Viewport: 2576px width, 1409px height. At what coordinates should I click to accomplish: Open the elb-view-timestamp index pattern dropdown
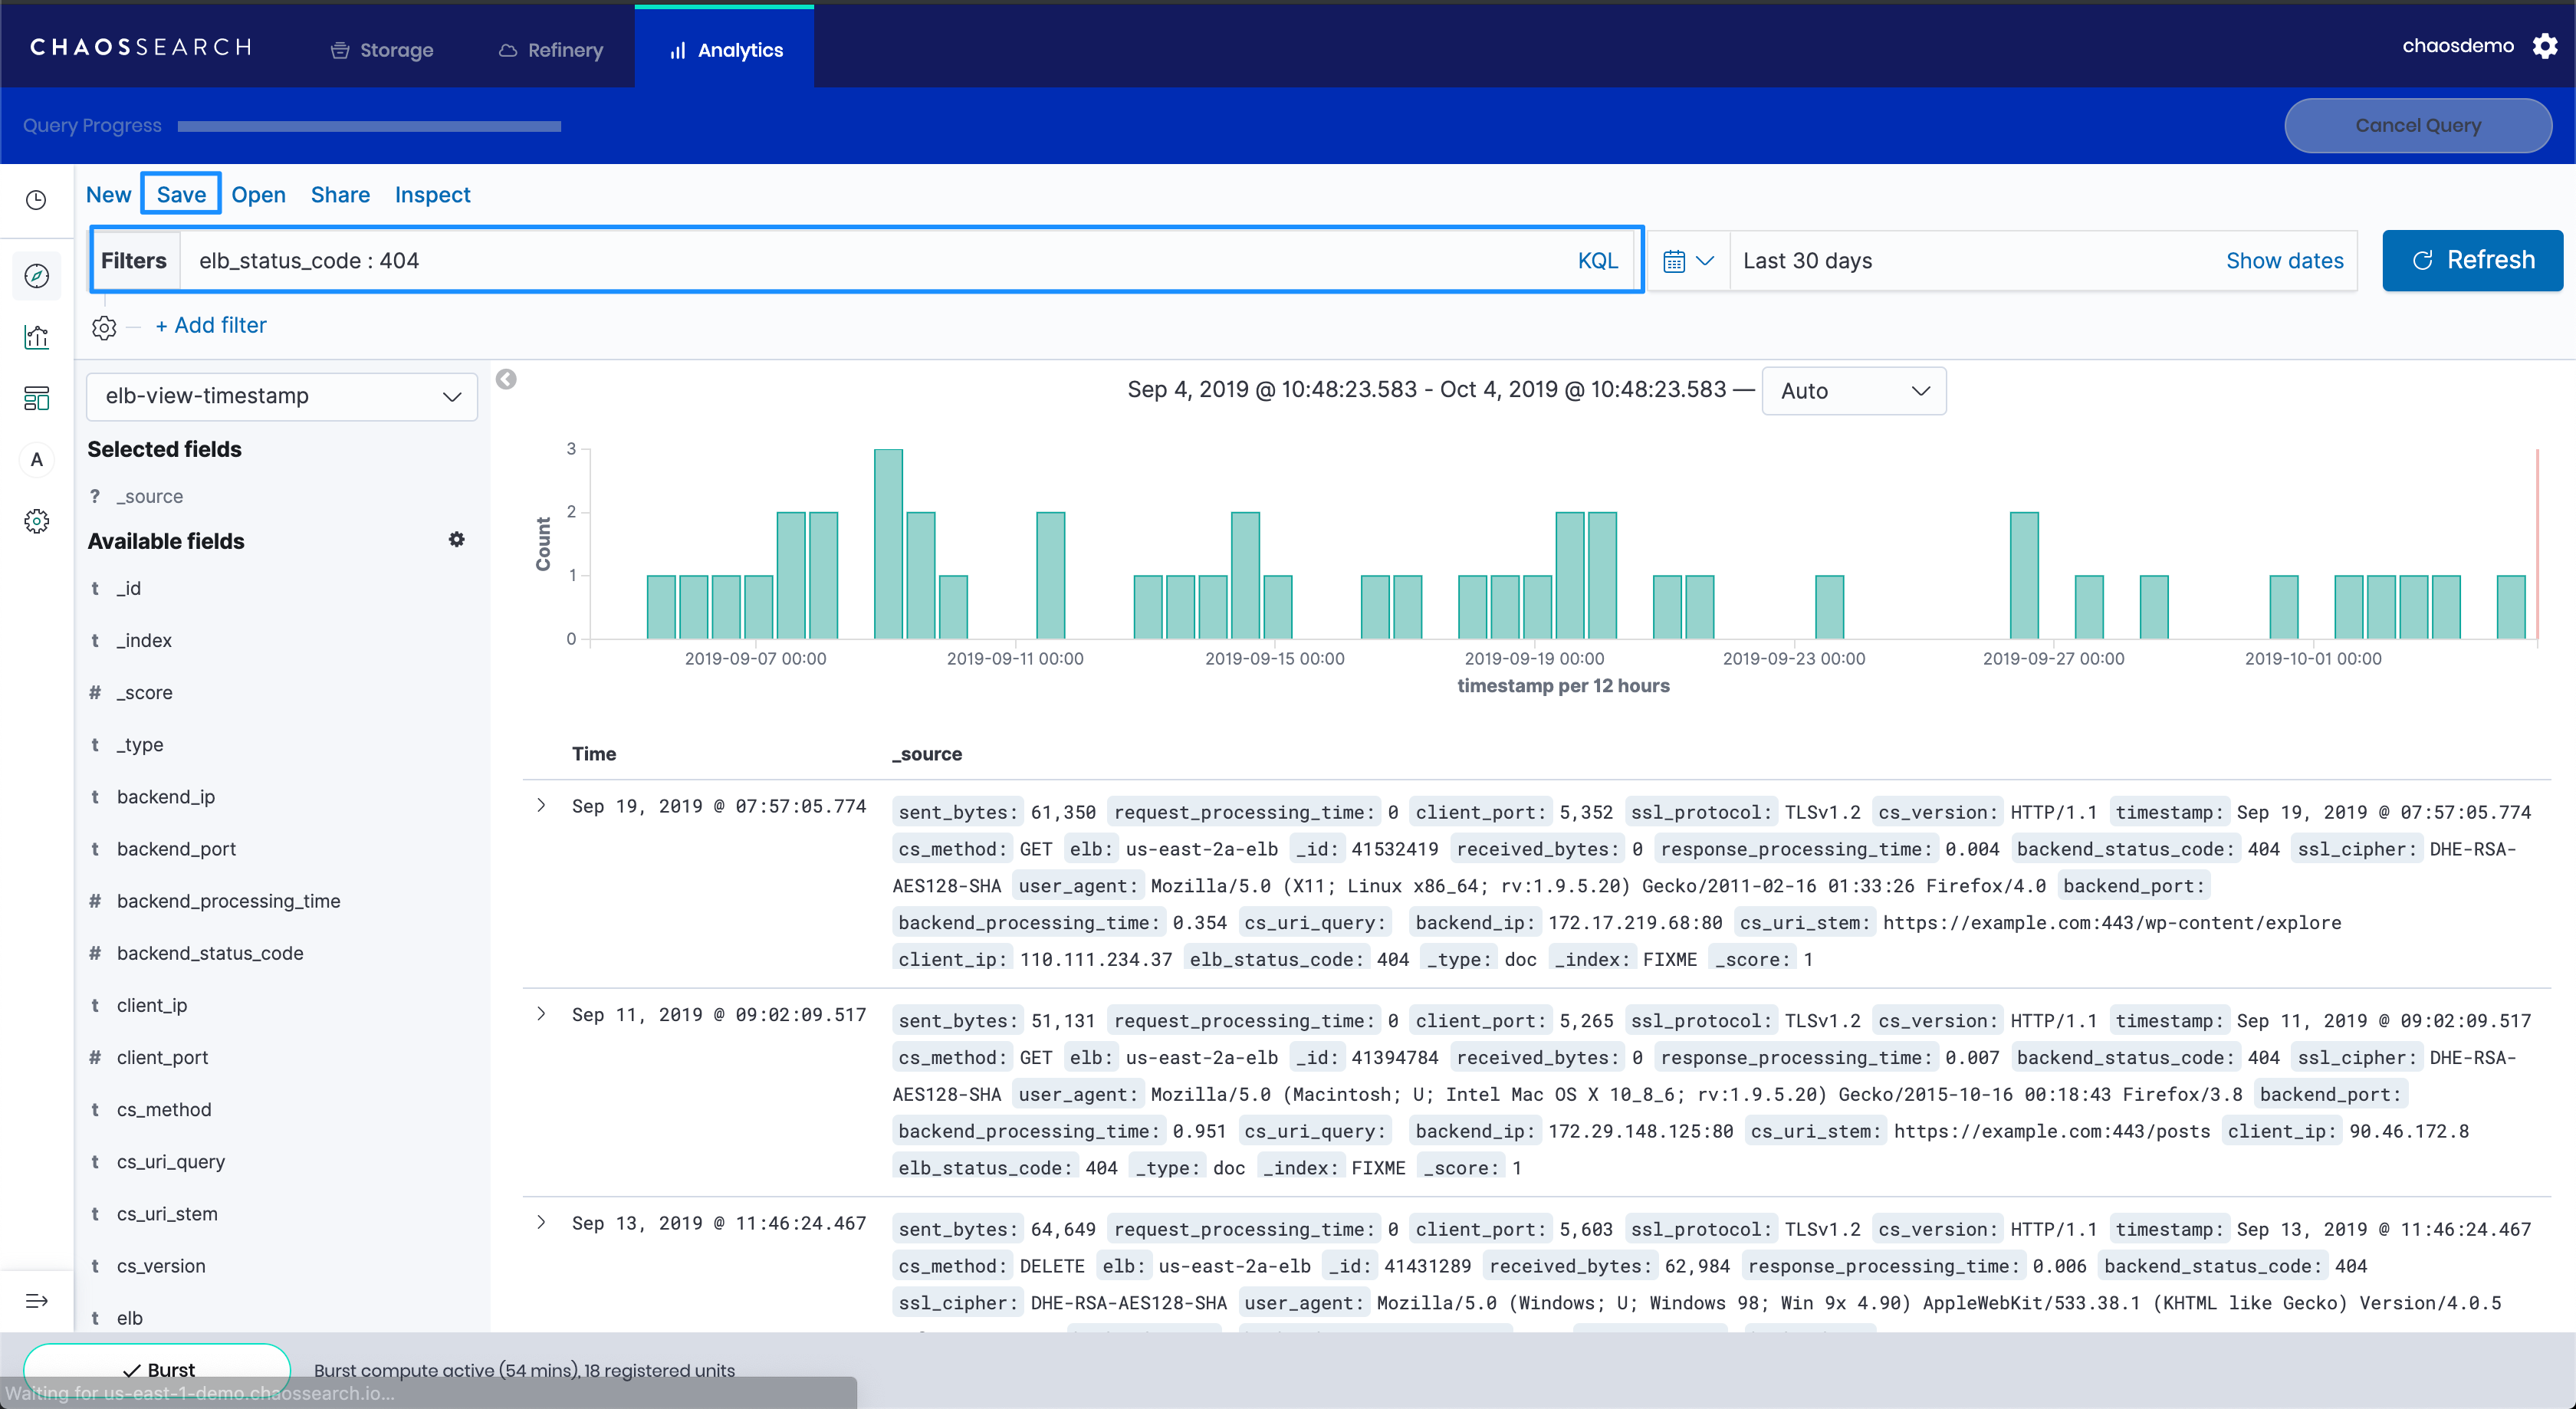pyautogui.click(x=282, y=396)
